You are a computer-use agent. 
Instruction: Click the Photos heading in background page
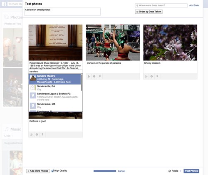(x=16, y=17)
